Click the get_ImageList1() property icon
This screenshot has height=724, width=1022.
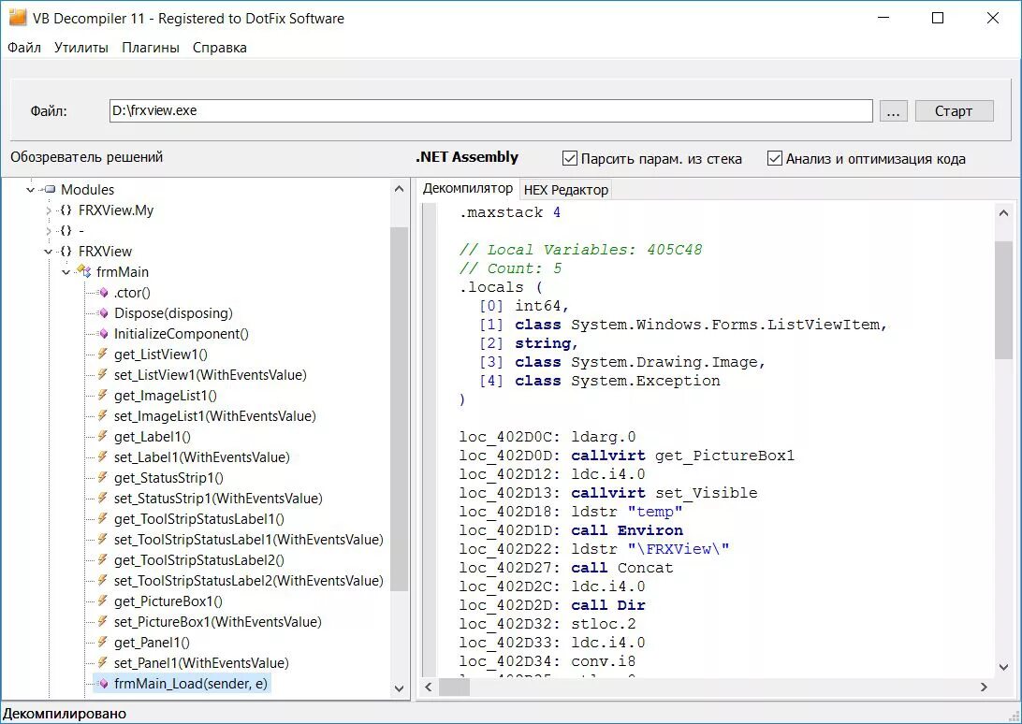pyautogui.click(x=103, y=396)
